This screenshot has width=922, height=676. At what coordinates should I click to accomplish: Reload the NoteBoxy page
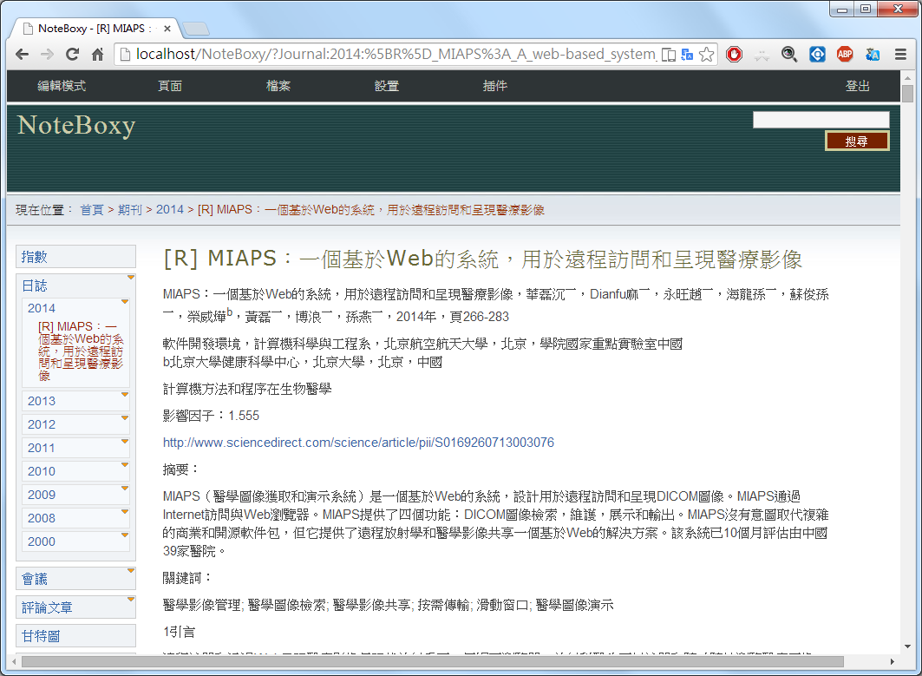tap(72, 53)
